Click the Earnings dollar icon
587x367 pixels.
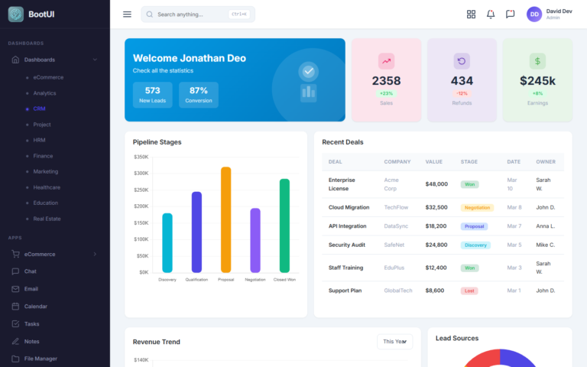pos(537,61)
